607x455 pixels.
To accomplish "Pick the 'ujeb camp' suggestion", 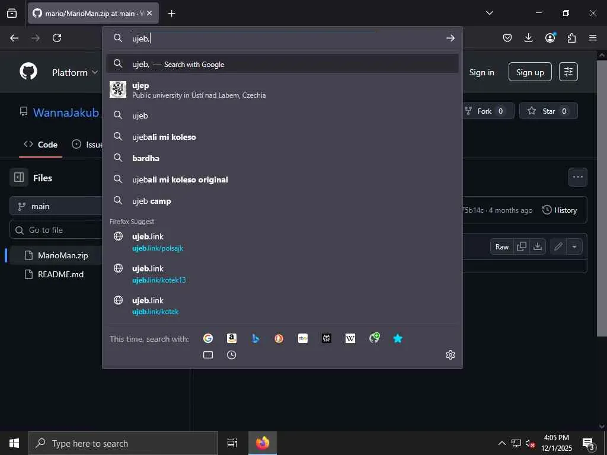I will [282, 201].
